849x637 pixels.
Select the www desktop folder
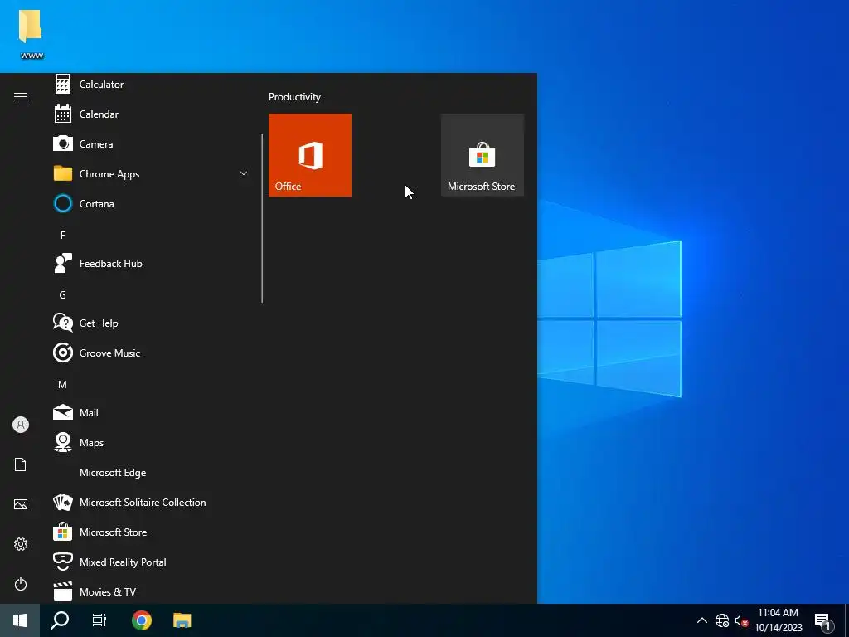click(x=31, y=33)
